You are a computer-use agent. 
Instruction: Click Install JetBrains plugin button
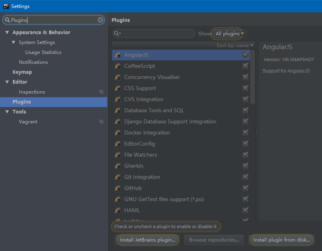(147, 240)
